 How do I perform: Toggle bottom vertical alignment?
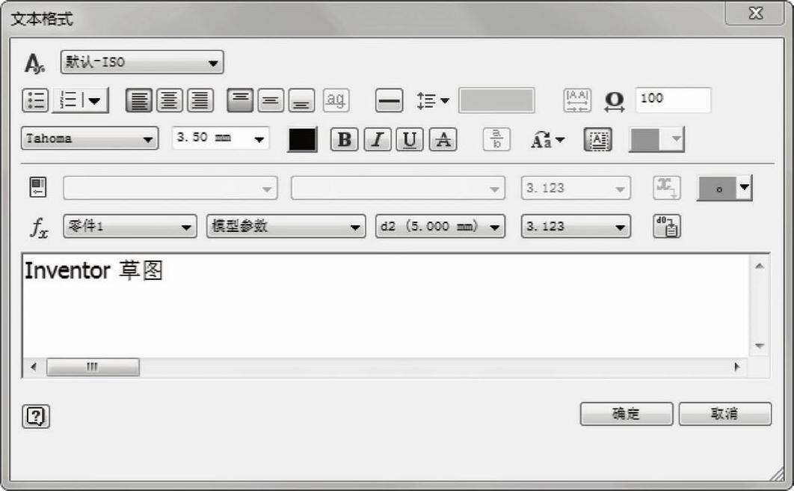pyautogui.click(x=302, y=100)
